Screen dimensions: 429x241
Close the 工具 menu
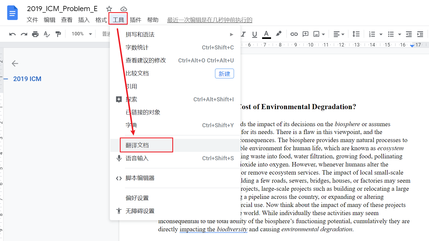point(118,20)
